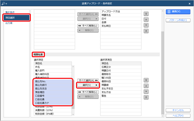Click move-to-bottom icon beside アップロード方法 list

[146, 31]
